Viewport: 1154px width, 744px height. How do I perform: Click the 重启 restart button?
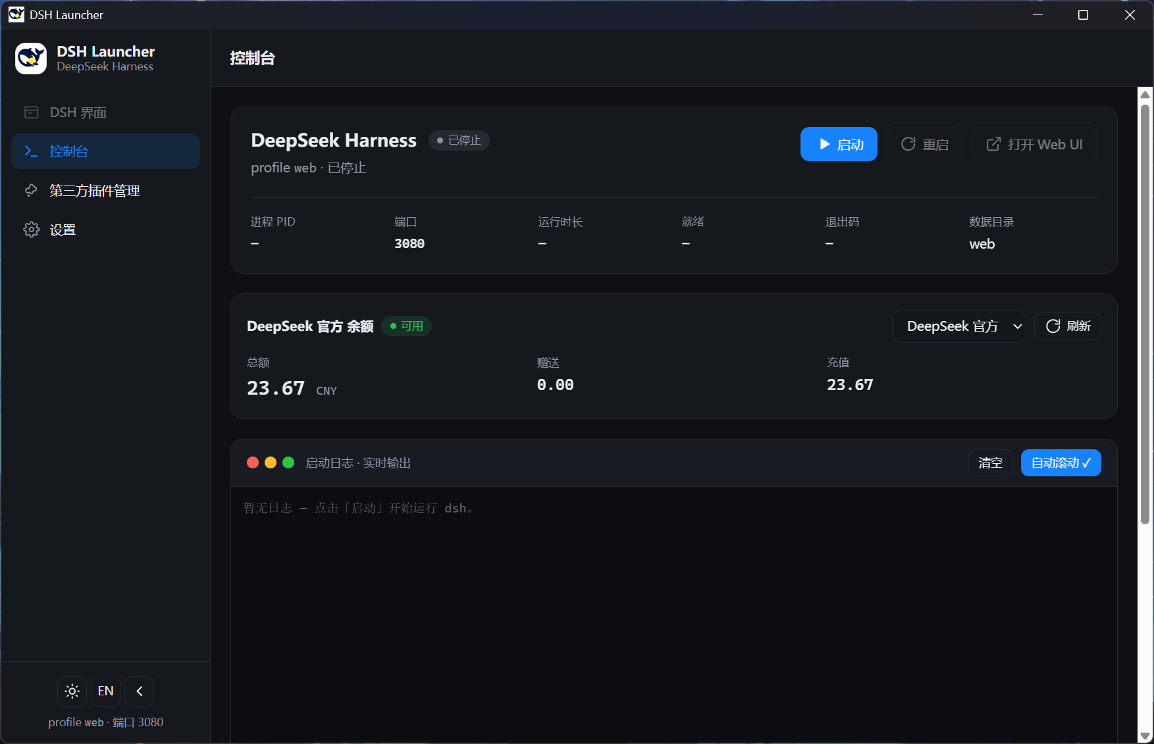pos(924,144)
